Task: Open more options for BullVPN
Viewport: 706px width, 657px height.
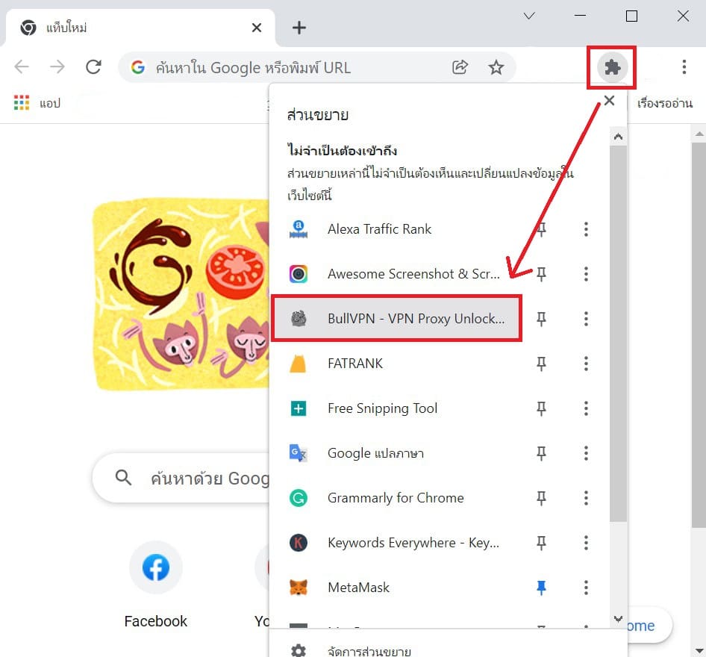Action: pos(586,319)
